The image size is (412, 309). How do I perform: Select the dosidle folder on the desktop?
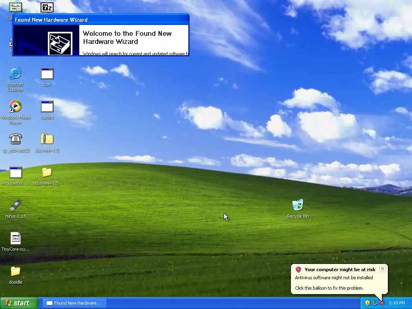coord(16,271)
